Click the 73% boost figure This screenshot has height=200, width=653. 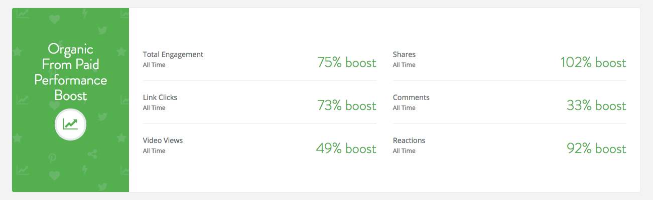pyautogui.click(x=346, y=105)
